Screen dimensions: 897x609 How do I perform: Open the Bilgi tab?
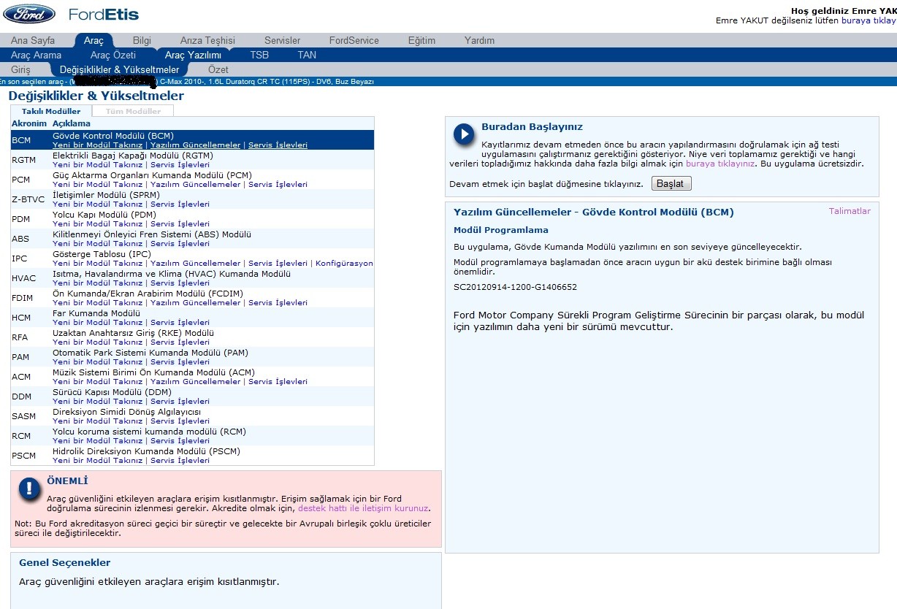click(142, 40)
